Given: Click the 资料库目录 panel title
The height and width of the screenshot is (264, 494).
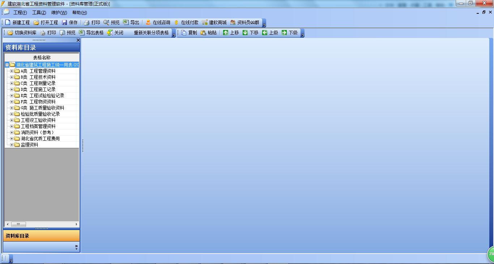Looking at the screenshot, I should (21, 47).
